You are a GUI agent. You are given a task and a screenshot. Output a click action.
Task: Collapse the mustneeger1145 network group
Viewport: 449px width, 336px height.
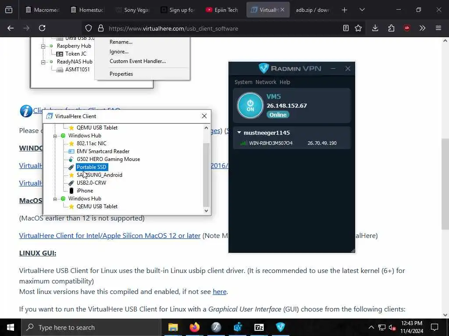pos(239,133)
